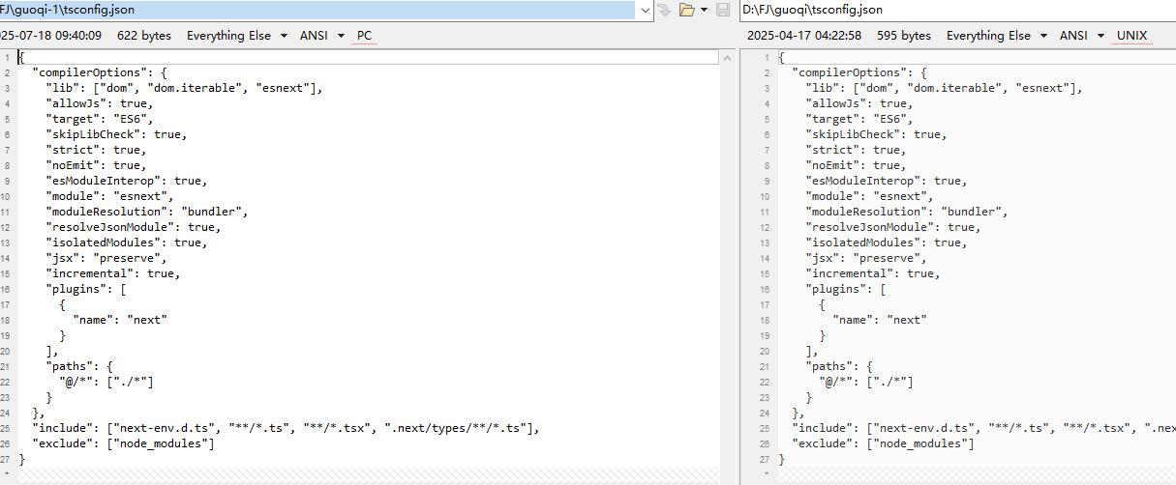The width and height of the screenshot is (1176, 485).
Task: Click the left pane "compilerOptions" line
Action: tap(100, 72)
